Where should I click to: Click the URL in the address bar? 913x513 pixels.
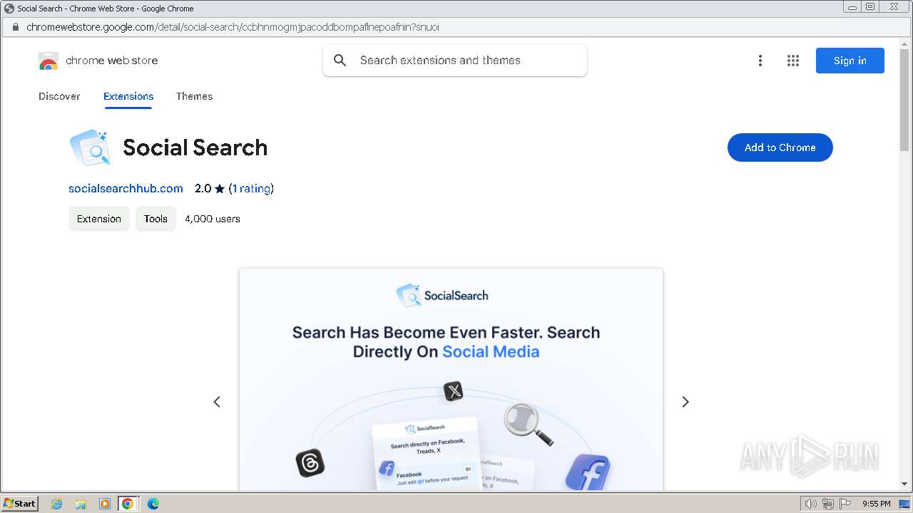tap(233, 27)
